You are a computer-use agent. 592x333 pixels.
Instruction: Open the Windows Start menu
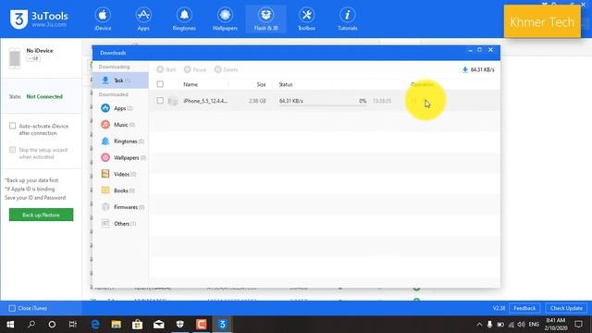click(10, 325)
